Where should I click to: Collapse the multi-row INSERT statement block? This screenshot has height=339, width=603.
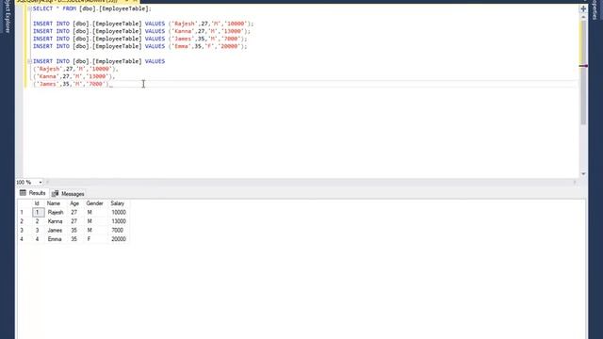(x=29, y=61)
